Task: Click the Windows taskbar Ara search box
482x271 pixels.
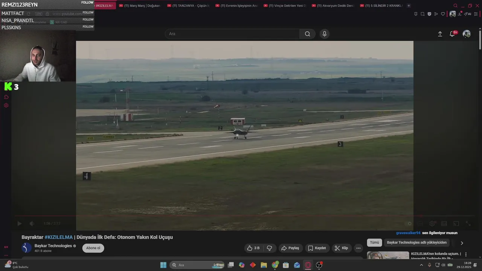Action: point(197,265)
